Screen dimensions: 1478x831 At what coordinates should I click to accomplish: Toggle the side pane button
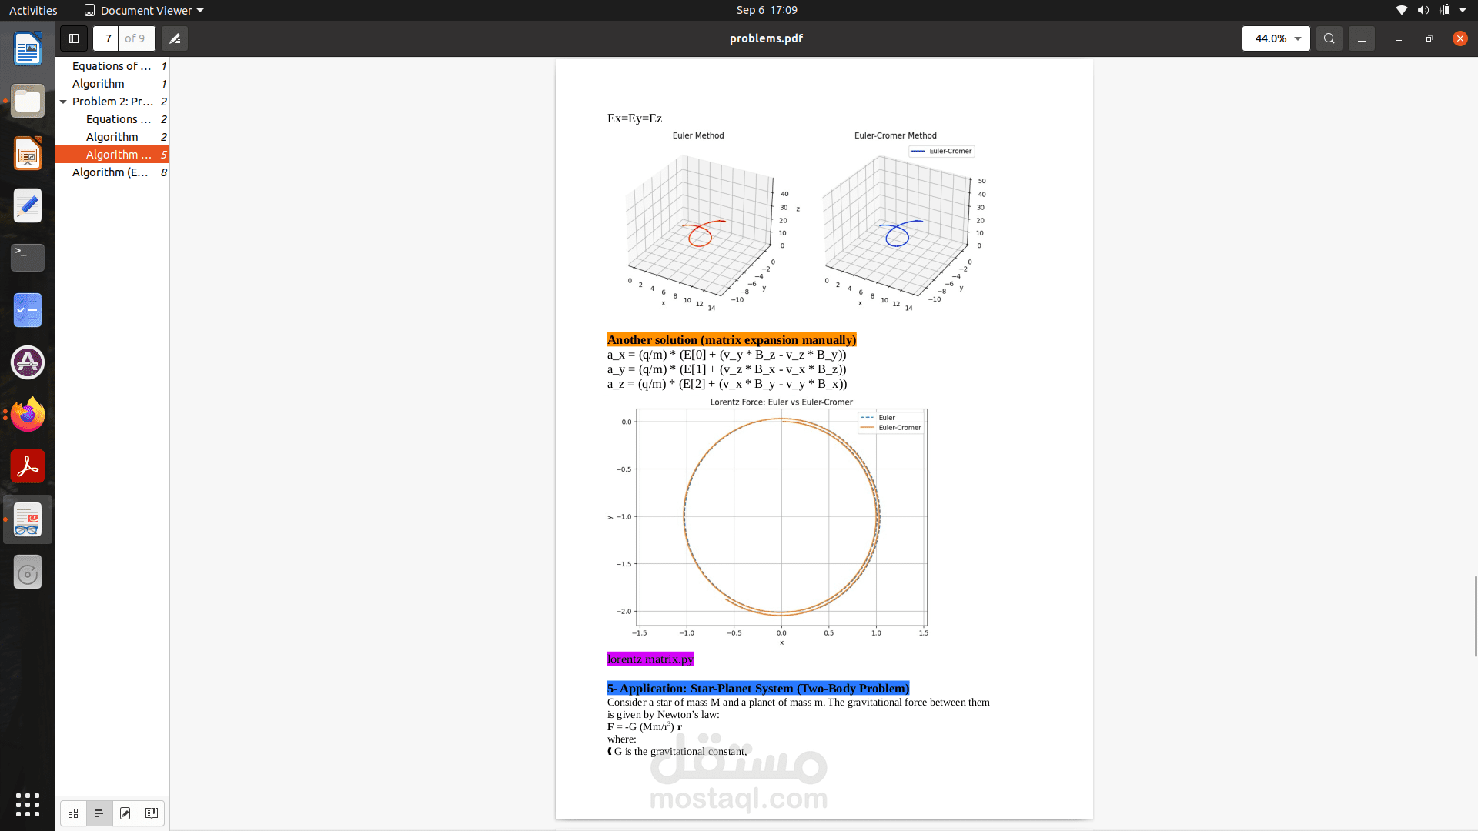74,38
